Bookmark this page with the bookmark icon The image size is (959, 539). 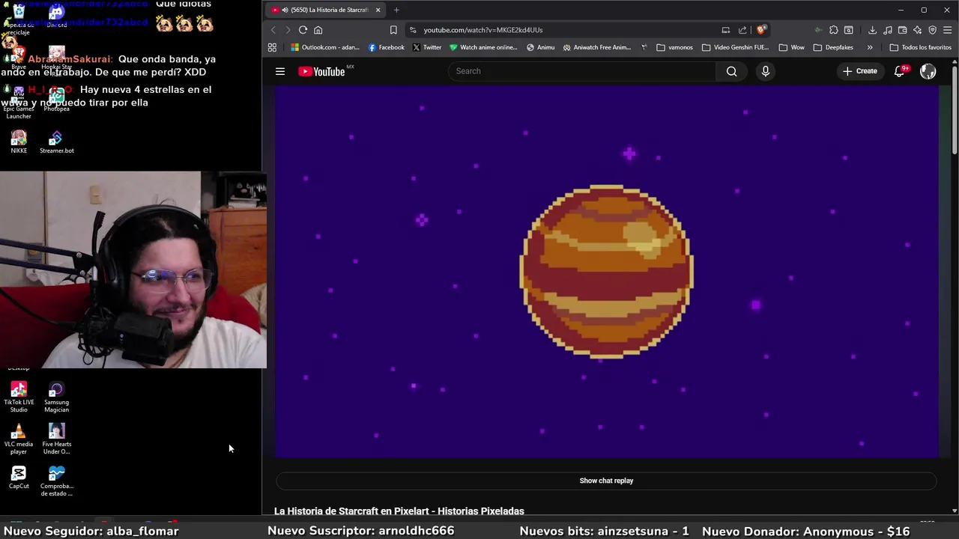(x=393, y=30)
